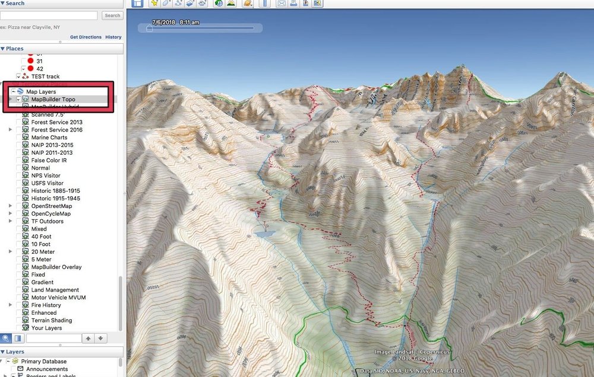Expand the Forest Service 2016 layer
This screenshot has height=377, width=594.
click(10, 130)
